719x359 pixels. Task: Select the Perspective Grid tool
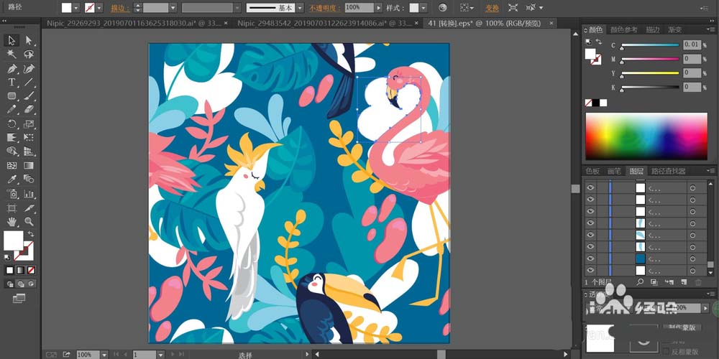tap(29, 151)
